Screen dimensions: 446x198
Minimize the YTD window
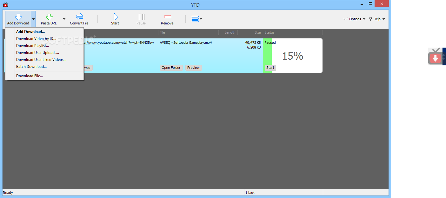point(362,3)
